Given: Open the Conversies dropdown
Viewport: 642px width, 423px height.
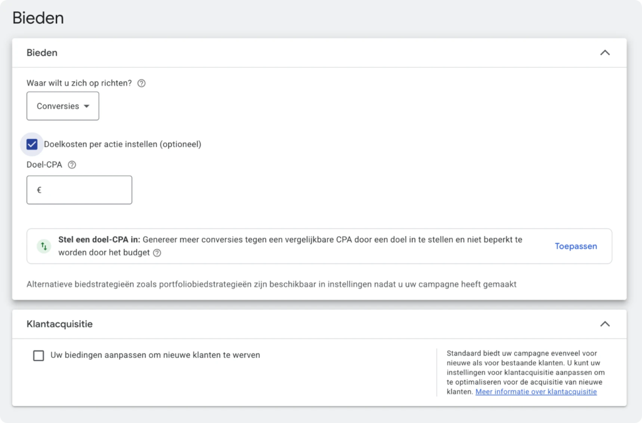Looking at the screenshot, I should 63,106.
